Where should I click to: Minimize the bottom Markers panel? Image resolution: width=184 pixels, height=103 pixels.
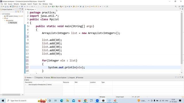tap(180, 77)
